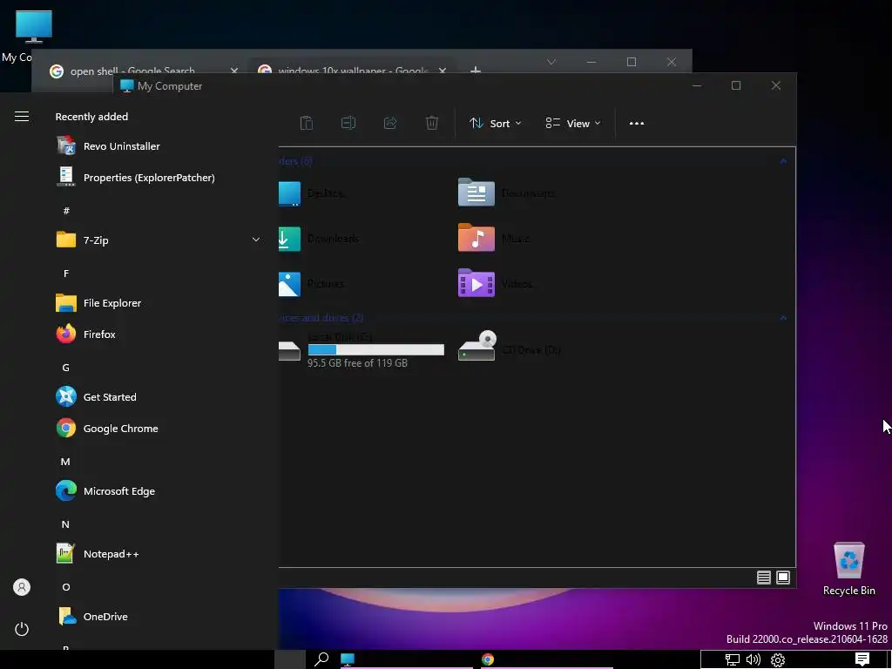Open Microsoft Edge from Start menu

[x=105, y=491]
